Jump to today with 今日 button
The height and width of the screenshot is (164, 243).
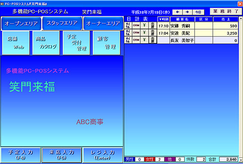199,12
